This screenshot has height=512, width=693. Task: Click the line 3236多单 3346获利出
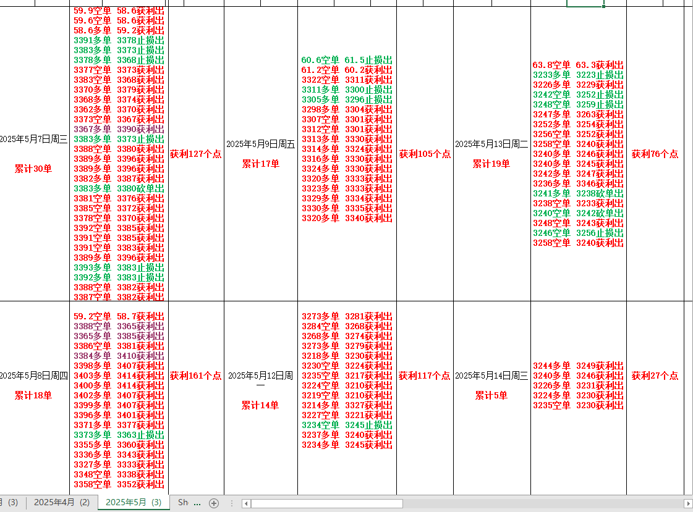(x=578, y=183)
